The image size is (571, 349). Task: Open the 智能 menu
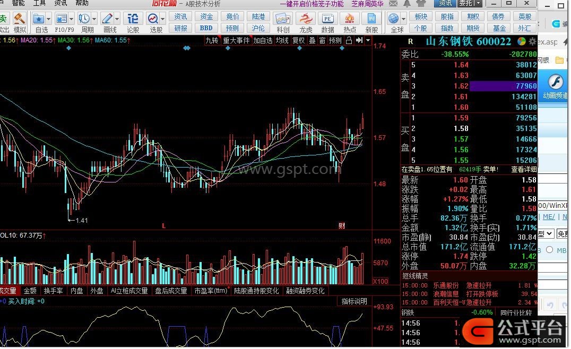pyautogui.click(x=18, y=3)
